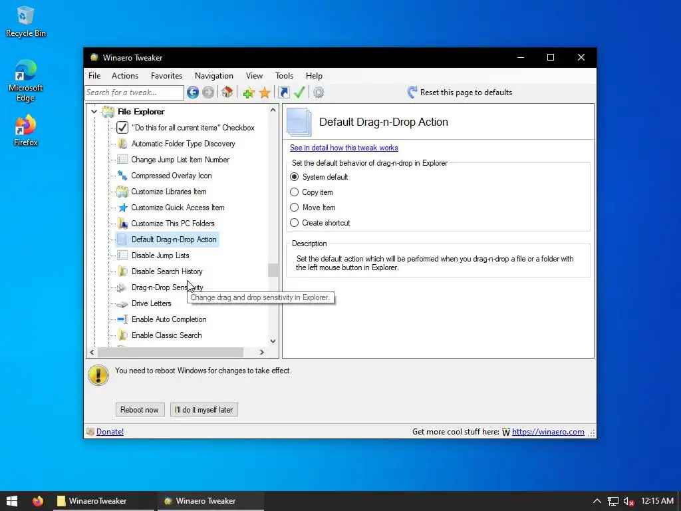
Task: Click the "Search for a tweak..." field
Action: click(x=134, y=92)
